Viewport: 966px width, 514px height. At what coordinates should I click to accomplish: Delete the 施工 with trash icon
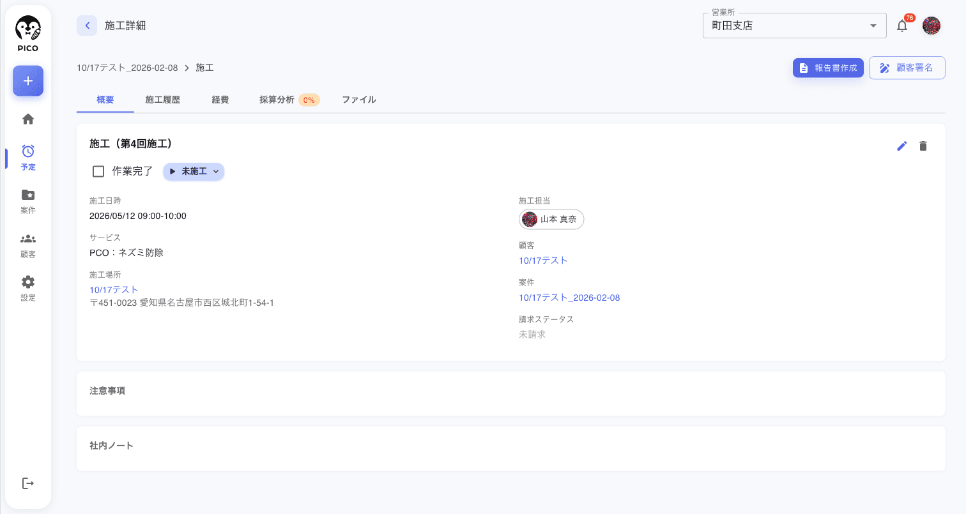(923, 146)
